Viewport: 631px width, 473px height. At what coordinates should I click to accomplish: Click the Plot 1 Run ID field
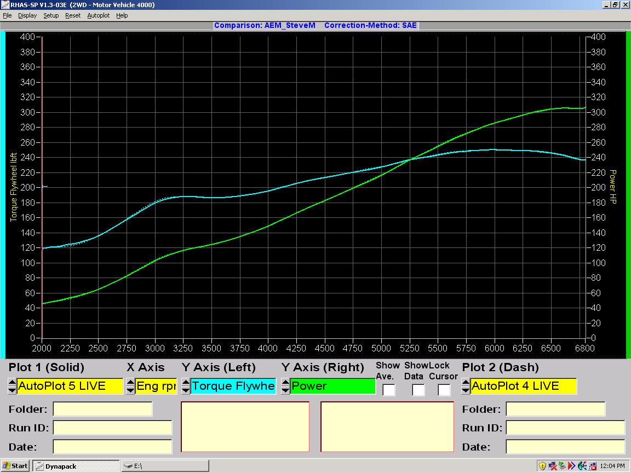(x=112, y=428)
